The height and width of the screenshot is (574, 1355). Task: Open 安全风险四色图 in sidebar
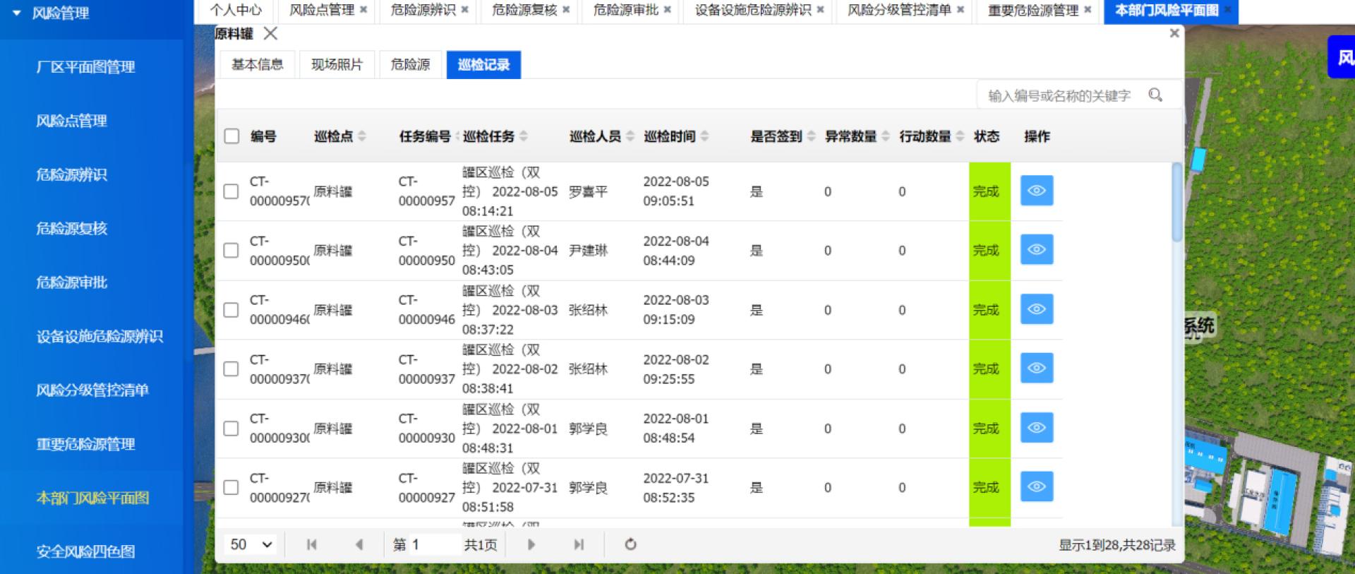coord(85,551)
